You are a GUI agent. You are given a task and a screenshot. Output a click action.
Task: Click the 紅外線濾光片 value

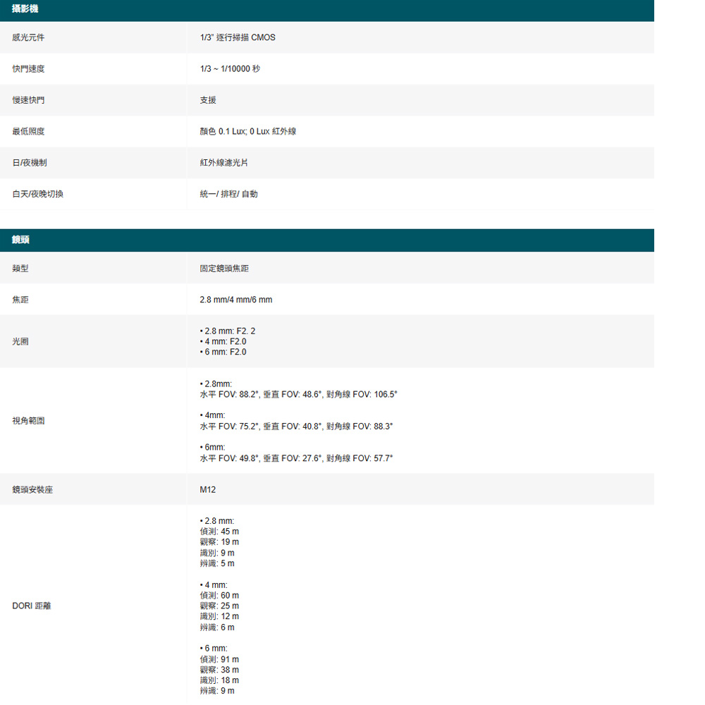pos(223,163)
